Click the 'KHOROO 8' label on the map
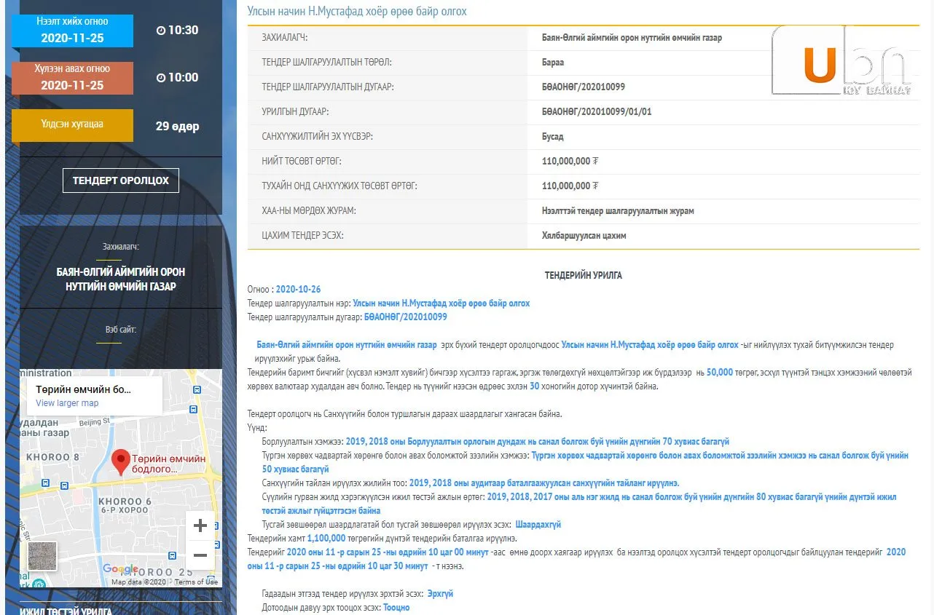 tap(52, 457)
